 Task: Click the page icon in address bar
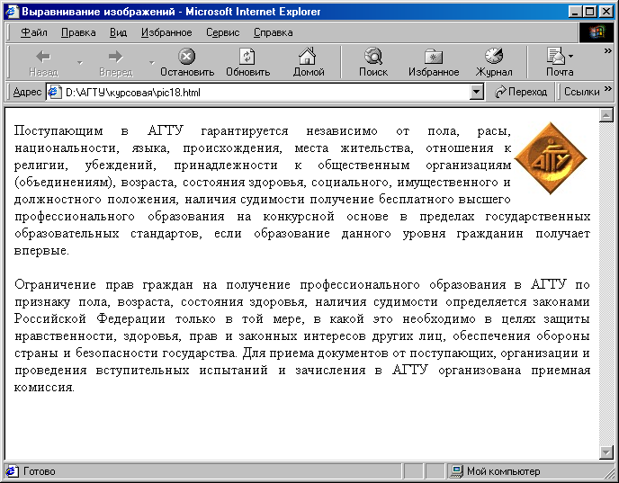[55, 93]
